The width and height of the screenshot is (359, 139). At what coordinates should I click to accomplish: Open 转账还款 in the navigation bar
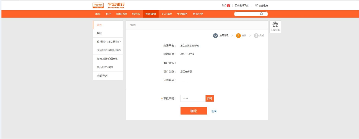(x=121, y=14)
